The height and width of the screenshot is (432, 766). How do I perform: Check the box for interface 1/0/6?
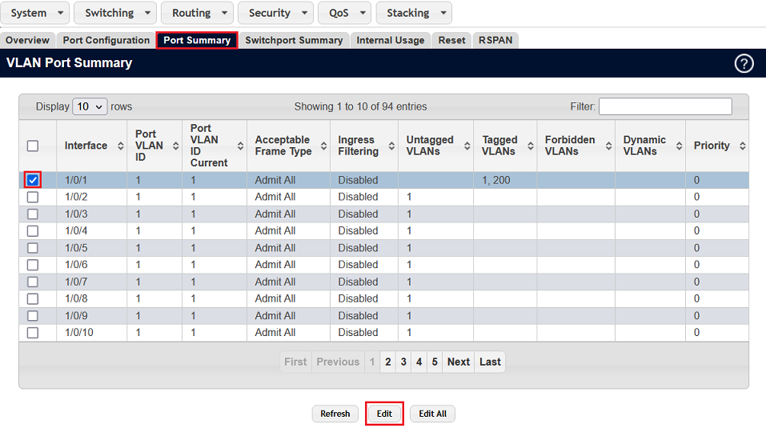click(x=33, y=265)
